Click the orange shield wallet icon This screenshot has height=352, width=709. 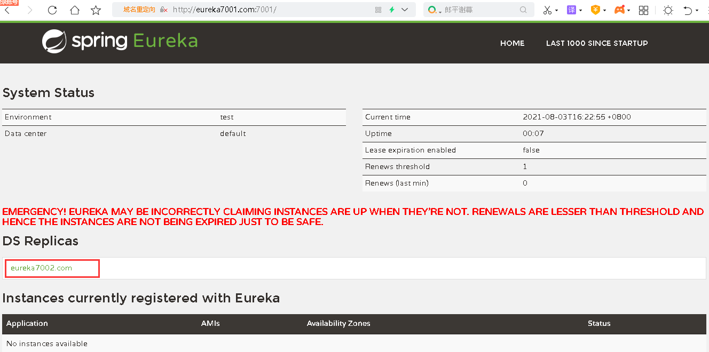coord(595,10)
